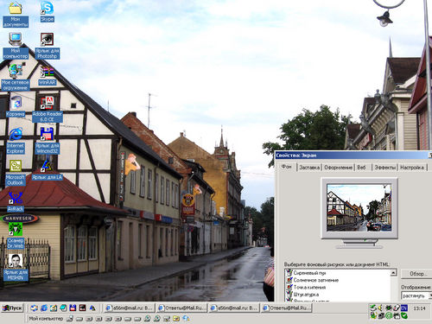Launch Skype from the desktop shortcut

point(47,11)
